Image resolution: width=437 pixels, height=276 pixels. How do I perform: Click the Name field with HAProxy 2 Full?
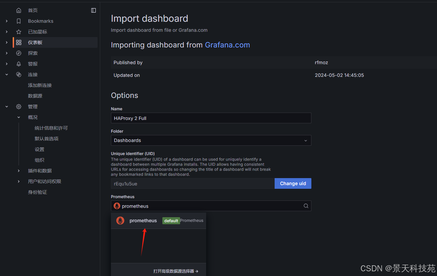coord(211,118)
